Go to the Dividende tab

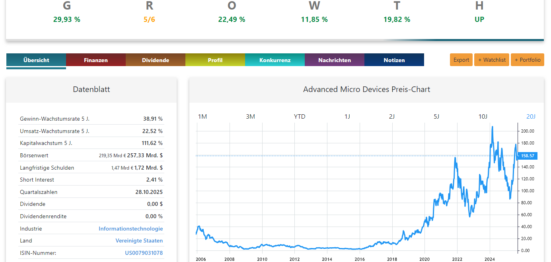pyautogui.click(x=156, y=60)
